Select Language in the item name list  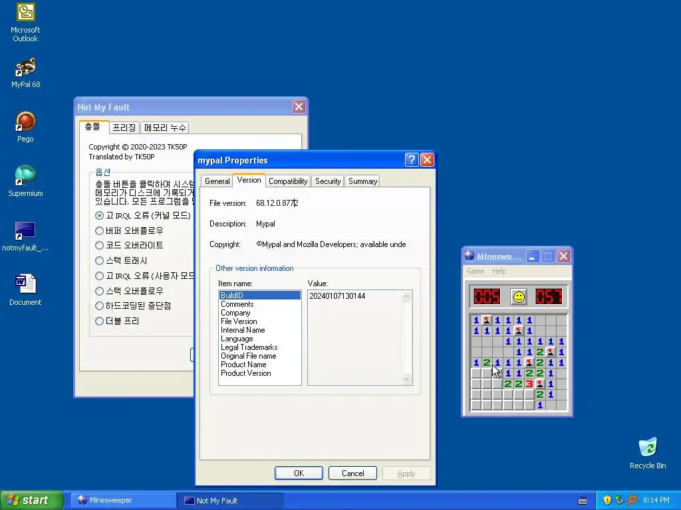pos(260,339)
